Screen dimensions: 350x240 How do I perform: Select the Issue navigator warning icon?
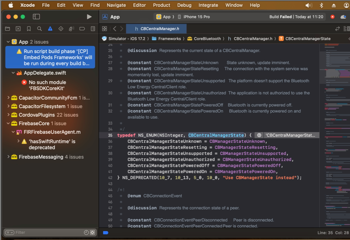pos(50,29)
